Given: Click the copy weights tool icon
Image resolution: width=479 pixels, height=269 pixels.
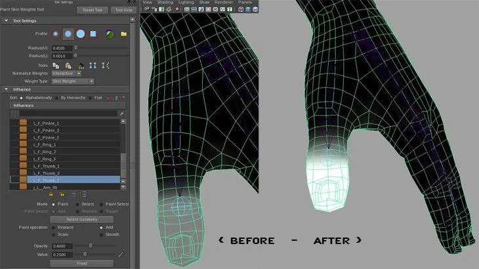Looking at the screenshot, I should [x=56, y=66].
